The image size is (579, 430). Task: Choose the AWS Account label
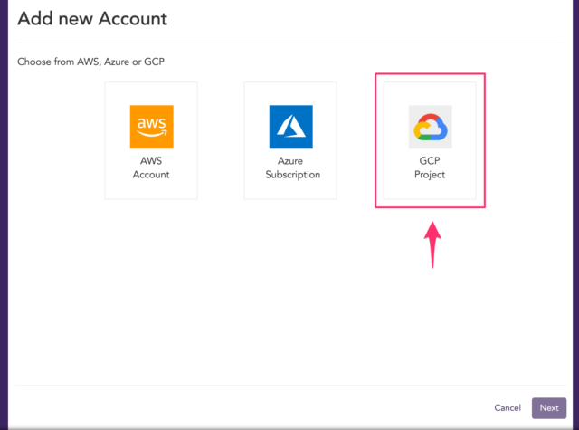(151, 167)
